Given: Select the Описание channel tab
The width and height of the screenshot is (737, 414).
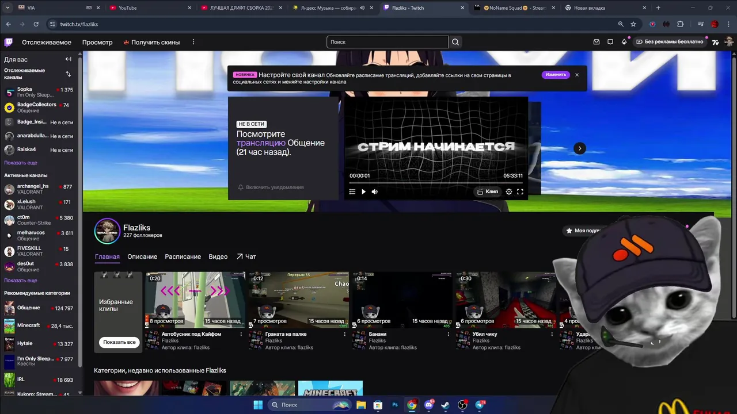Looking at the screenshot, I should tap(142, 256).
